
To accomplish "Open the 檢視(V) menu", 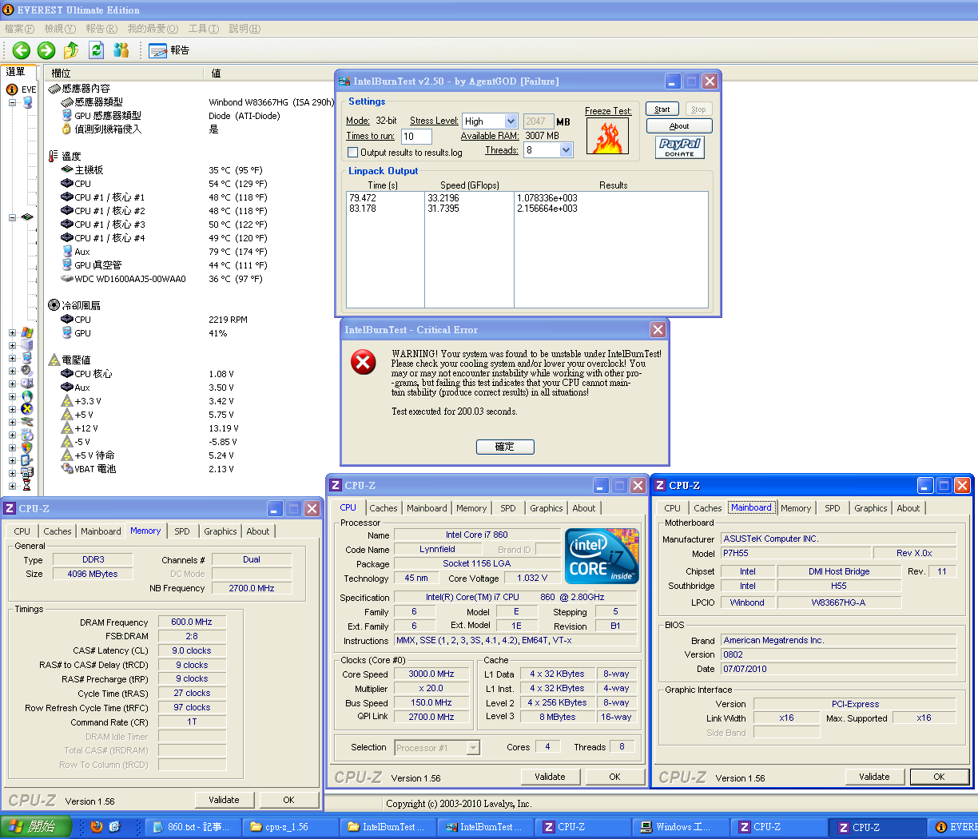I will pyautogui.click(x=60, y=29).
